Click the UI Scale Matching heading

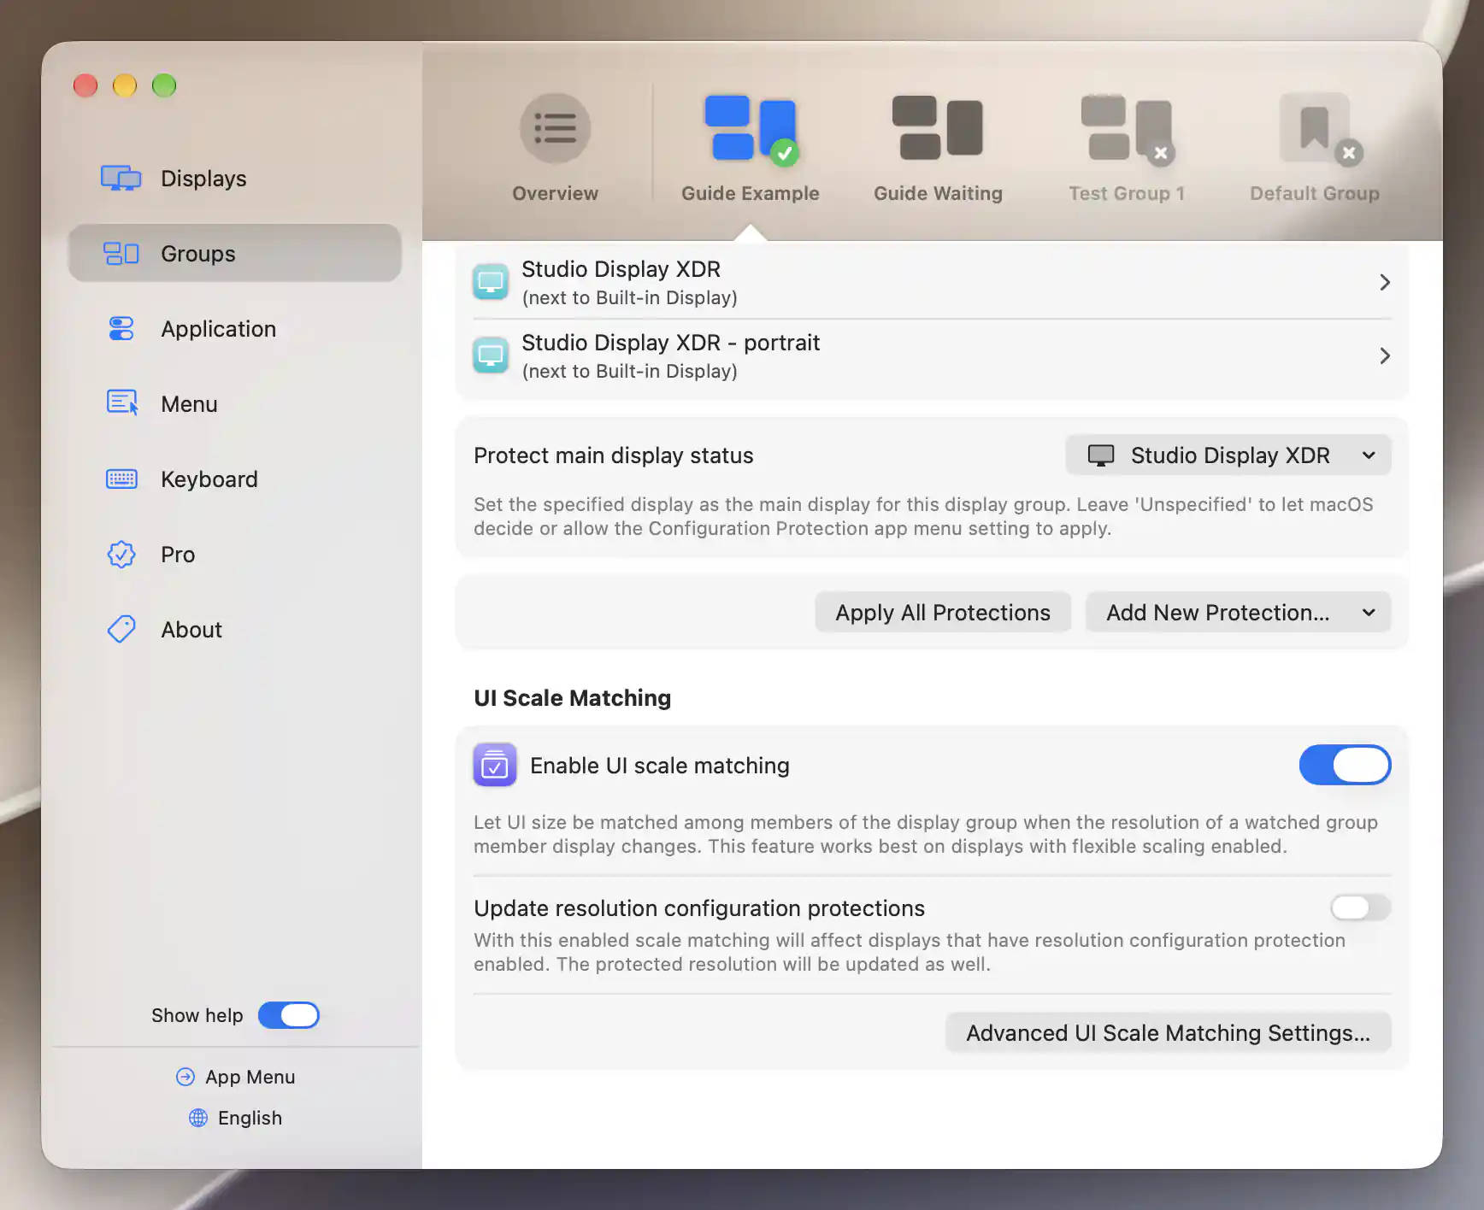(573, 698)
